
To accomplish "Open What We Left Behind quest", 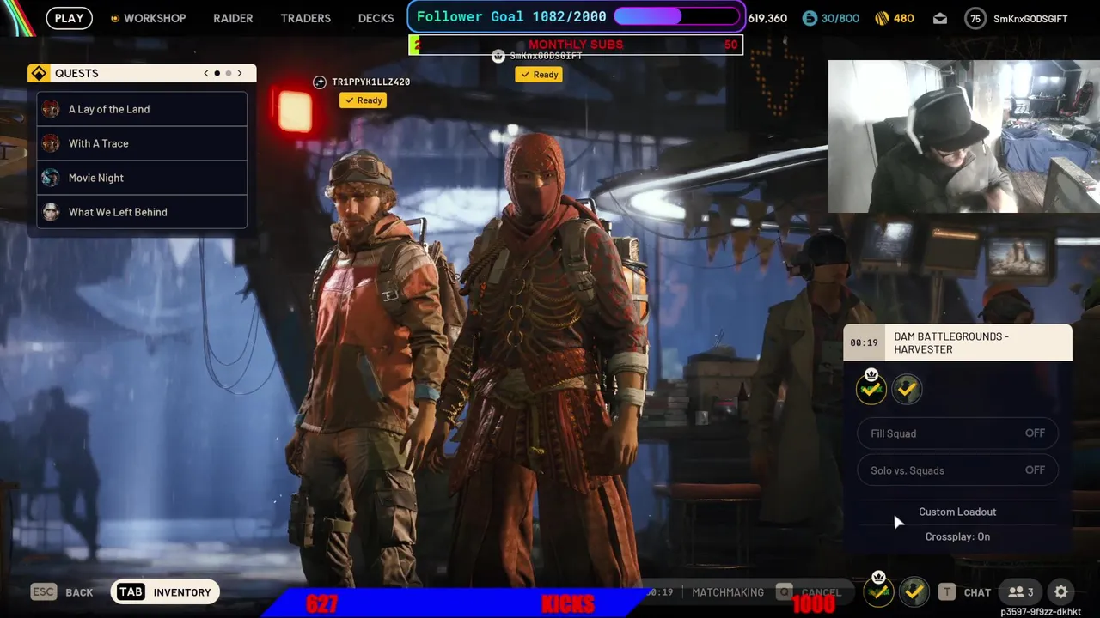I will click(142, 212).
